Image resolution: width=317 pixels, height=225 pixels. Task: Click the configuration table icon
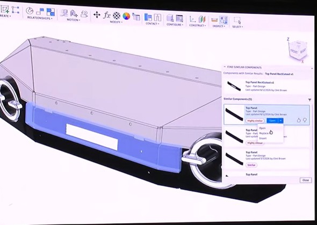179,19
